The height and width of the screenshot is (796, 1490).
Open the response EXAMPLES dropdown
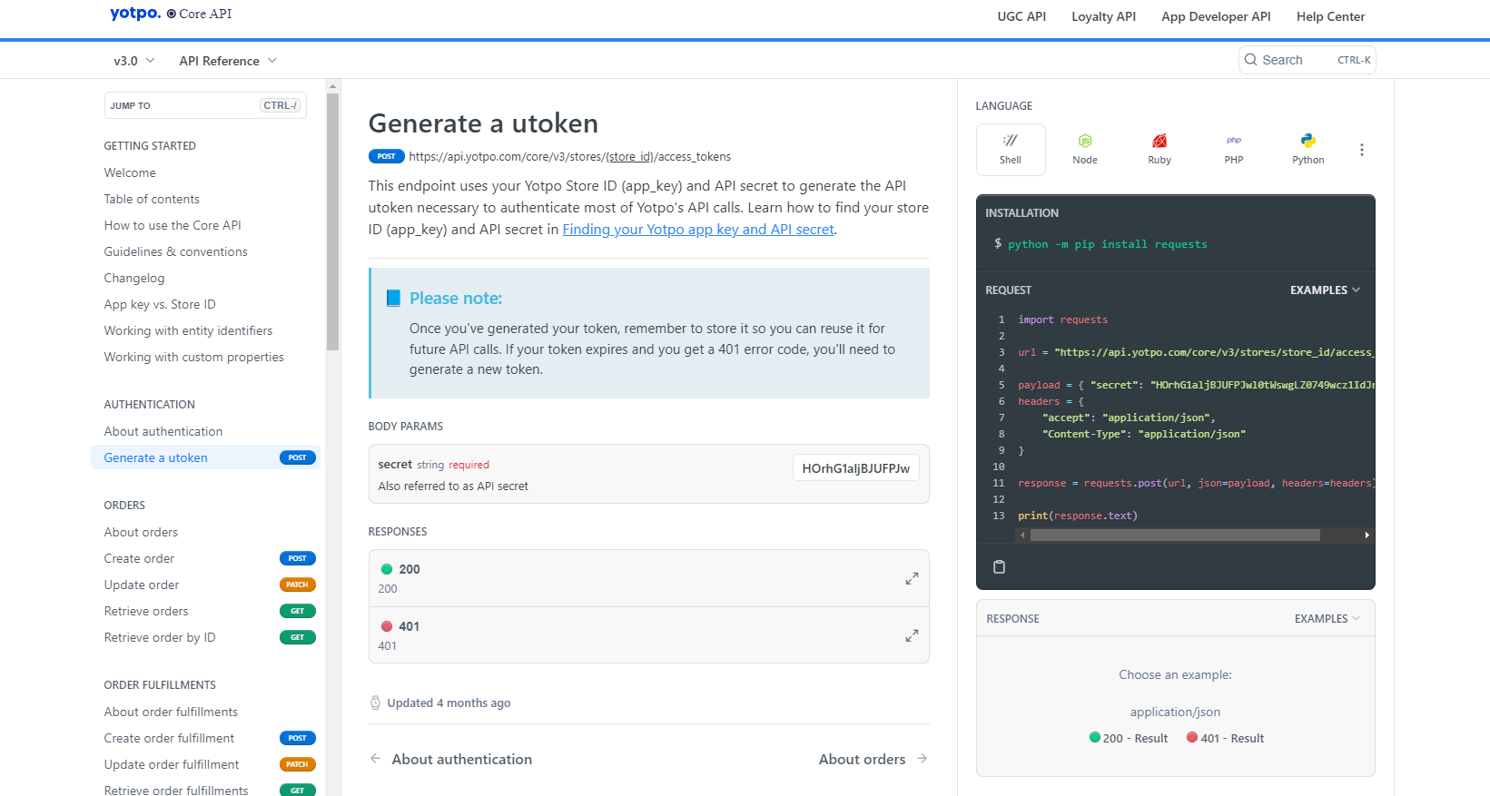click(x=1327, y=619)
